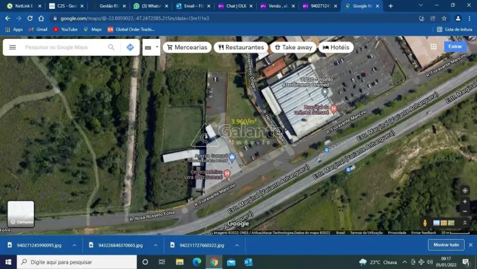The image size is (477, 269).
Task: Click the Windows taskbar search box
Action: tap(76, 262)
